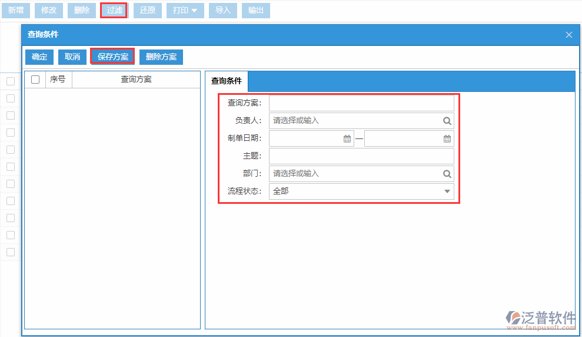The image size is (582, 337).
Task: Confirm query with 确定 button
Action: coord(39,57)
